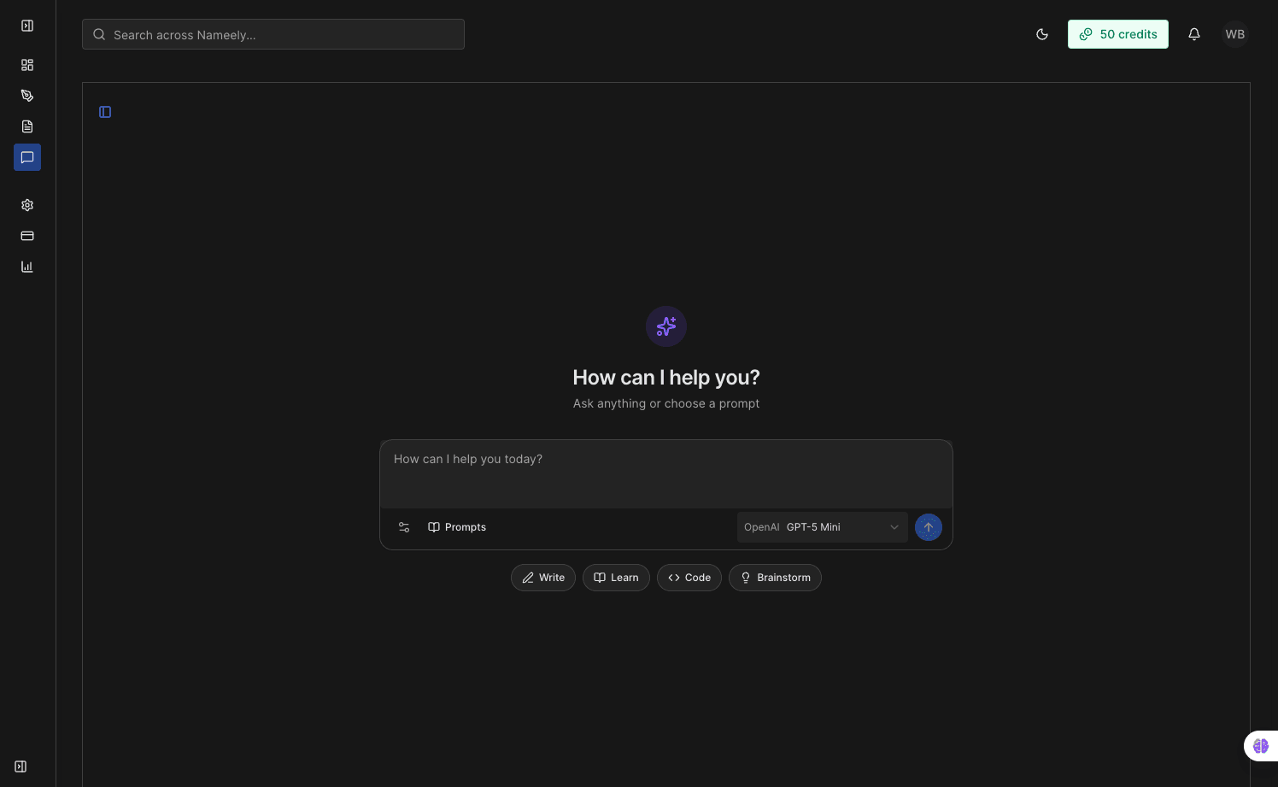Open the AI sparkle assistant bubble
Viewport: 1278px width, 787px height.
(1262, 745)
